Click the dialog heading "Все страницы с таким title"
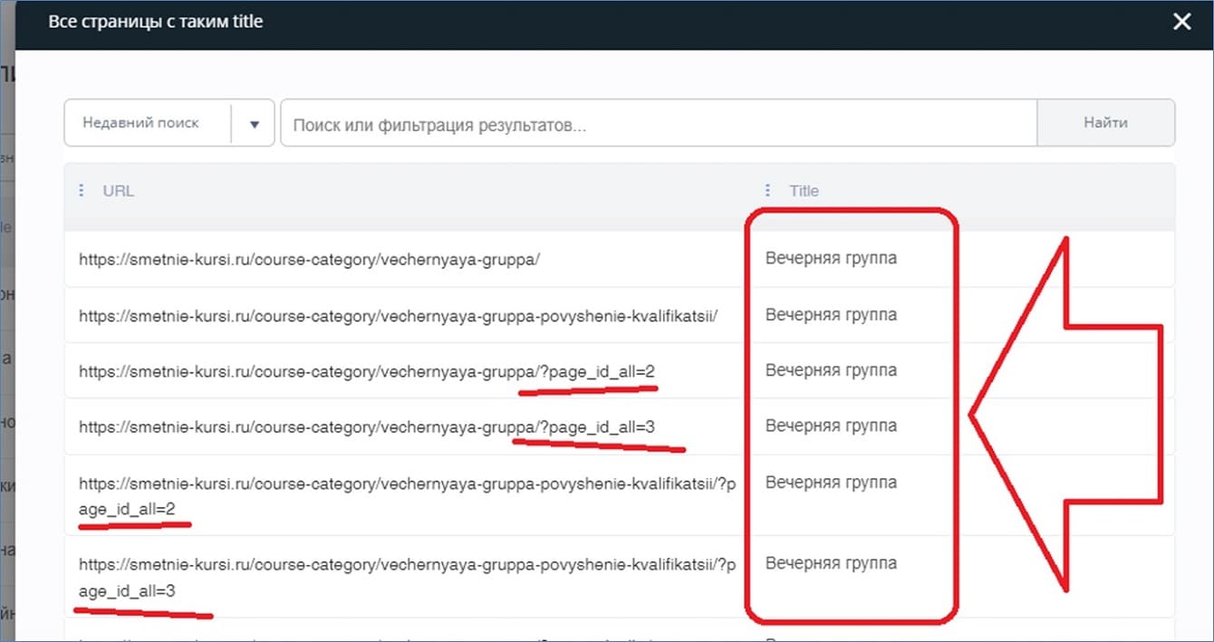The width and height of the screenshot is (1214, 642). [156, 22]
